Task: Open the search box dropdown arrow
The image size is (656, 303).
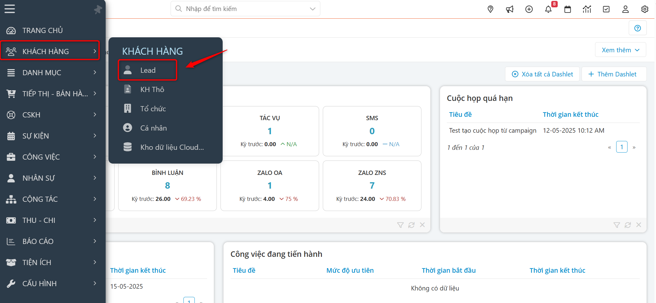Action: tap(312, 9)
